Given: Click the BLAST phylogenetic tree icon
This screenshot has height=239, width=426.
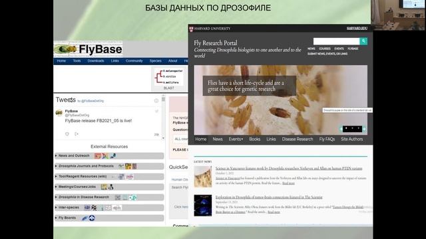Looking at the screenshot, I should coord(168,77).
